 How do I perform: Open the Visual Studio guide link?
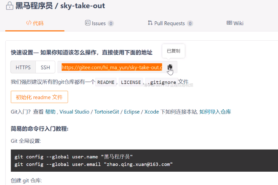pyautogui.click(x=74, y=112)
